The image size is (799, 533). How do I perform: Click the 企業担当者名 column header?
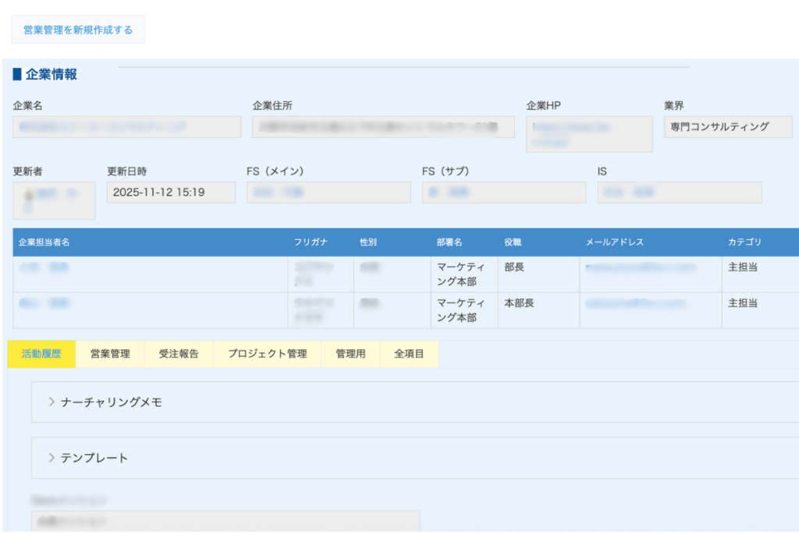pos(44,242)
